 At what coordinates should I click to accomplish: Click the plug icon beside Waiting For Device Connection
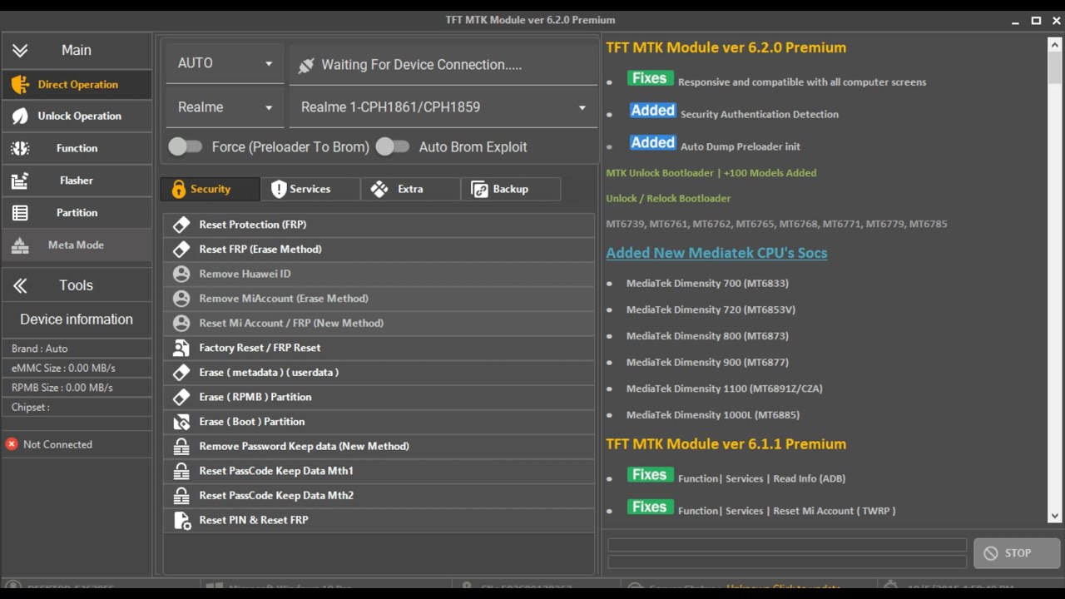[x=306, y=65]
